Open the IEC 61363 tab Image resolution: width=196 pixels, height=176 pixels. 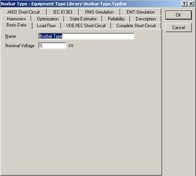63,12
